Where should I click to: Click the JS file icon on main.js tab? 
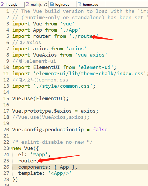click(x=28, y=5)
